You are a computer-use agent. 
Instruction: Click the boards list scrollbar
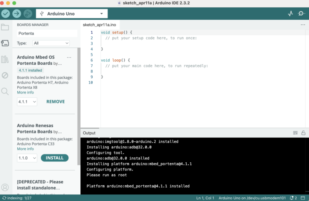tap(79, 106)
